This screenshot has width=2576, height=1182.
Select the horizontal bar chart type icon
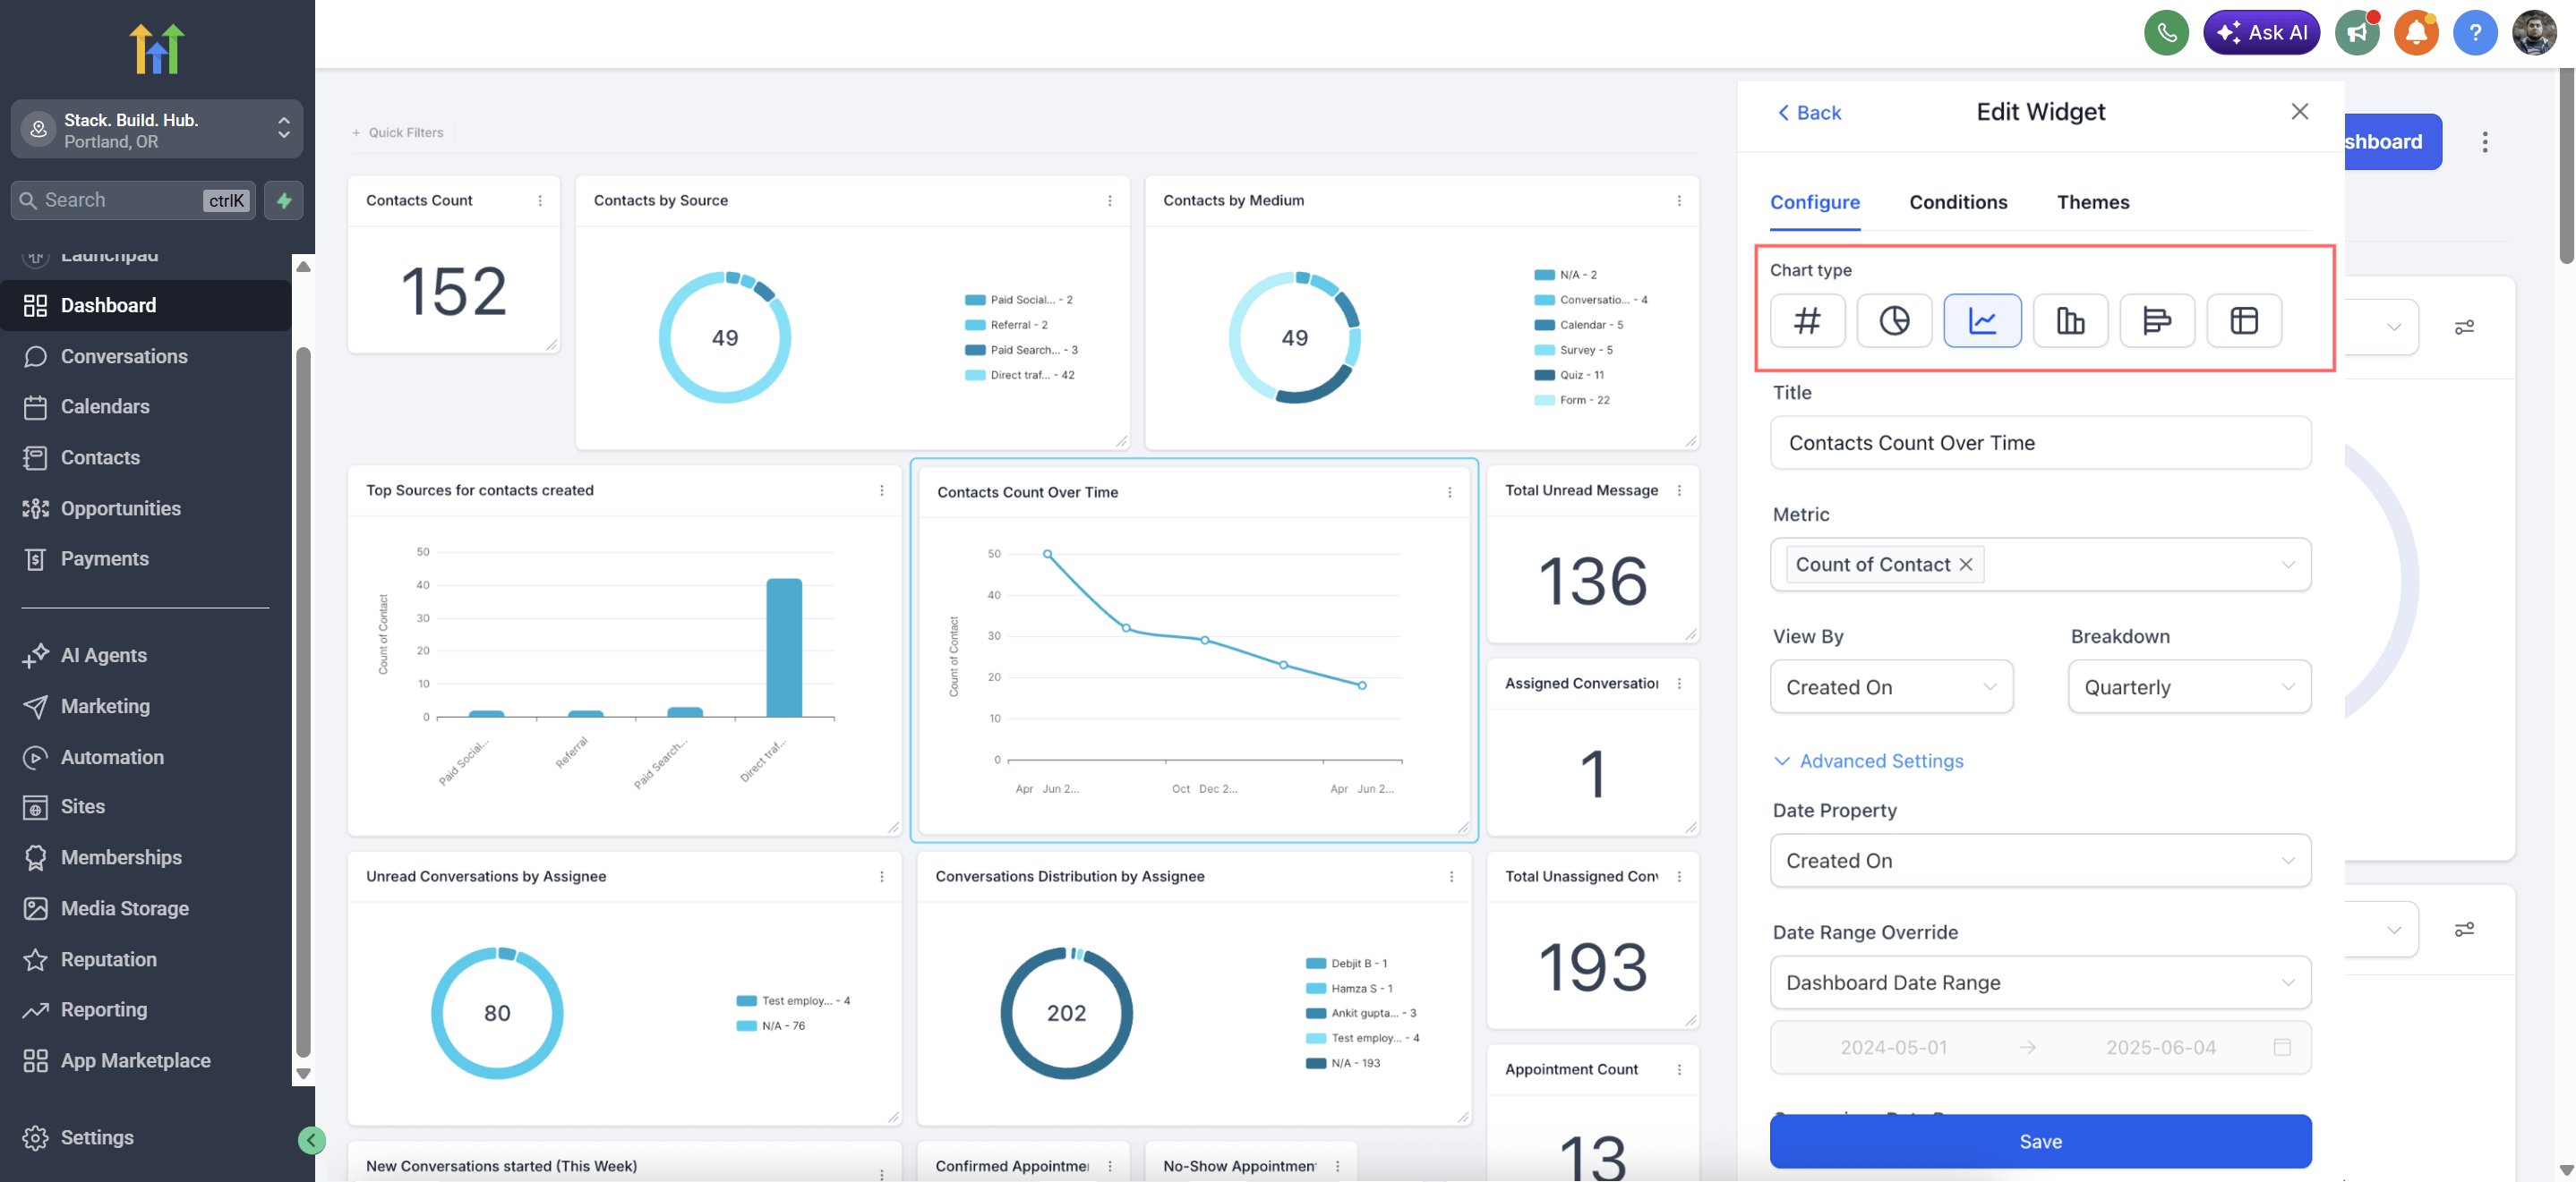2157,320
